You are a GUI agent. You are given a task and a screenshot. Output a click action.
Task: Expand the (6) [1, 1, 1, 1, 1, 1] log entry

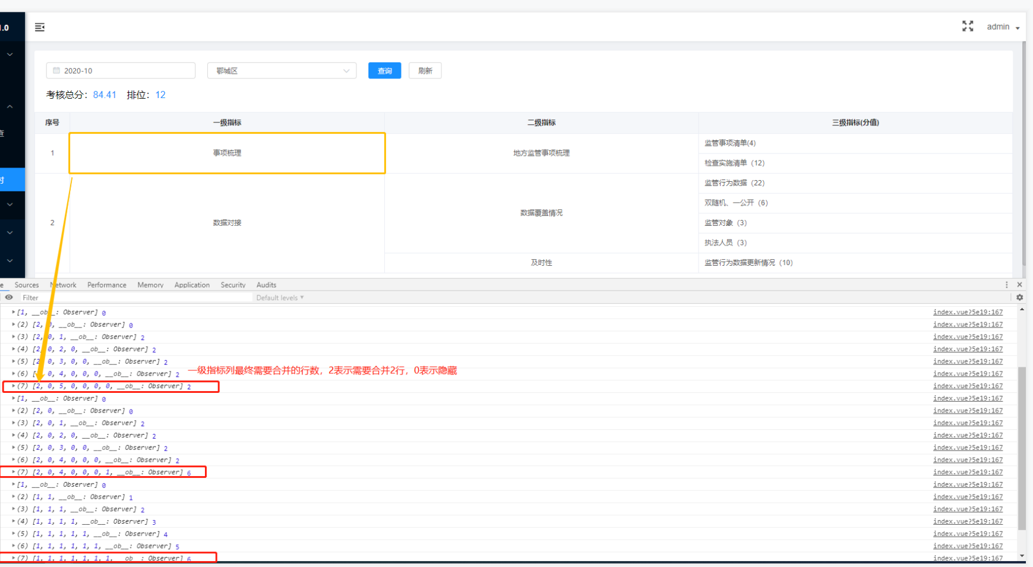(x=14, y=546)
